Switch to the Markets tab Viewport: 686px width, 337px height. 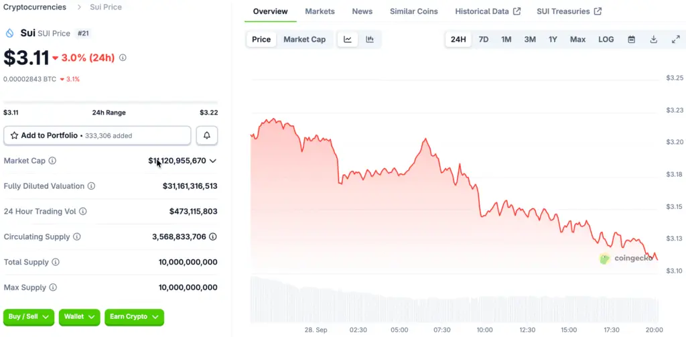coord(320,11)
